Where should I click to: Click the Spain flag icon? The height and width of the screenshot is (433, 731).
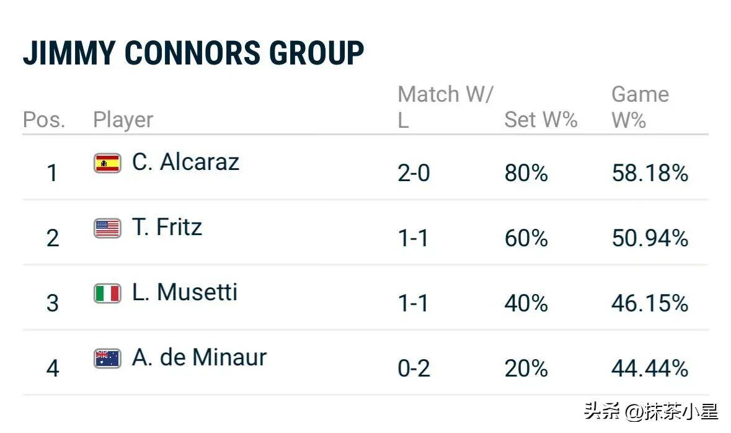tap(107, 163)
